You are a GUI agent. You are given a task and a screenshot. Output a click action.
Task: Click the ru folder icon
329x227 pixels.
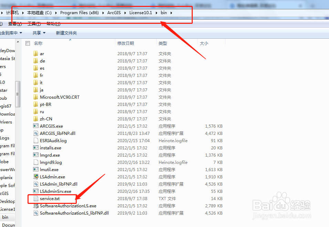tap(36, 111)
